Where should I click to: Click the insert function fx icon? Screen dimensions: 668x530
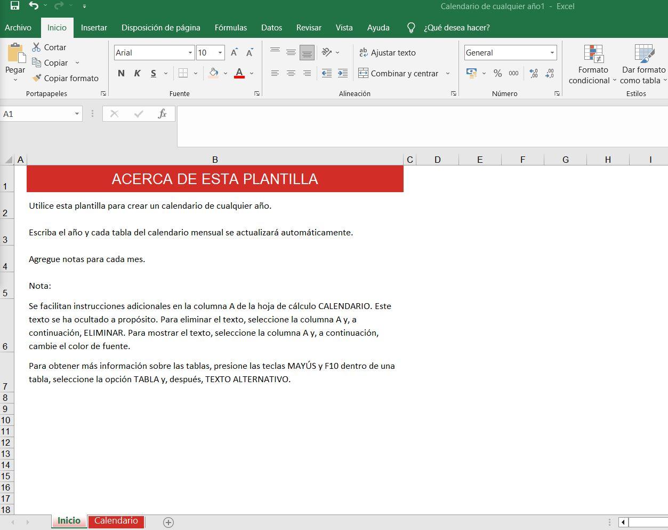[163, 113]
